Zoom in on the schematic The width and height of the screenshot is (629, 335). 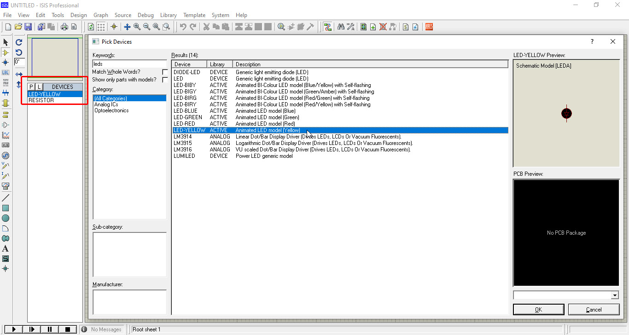(137, 27)
